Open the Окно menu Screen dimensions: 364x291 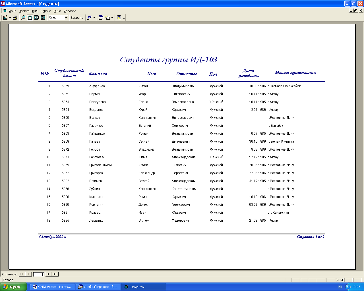pyautogui.click(x=57, y=11)
